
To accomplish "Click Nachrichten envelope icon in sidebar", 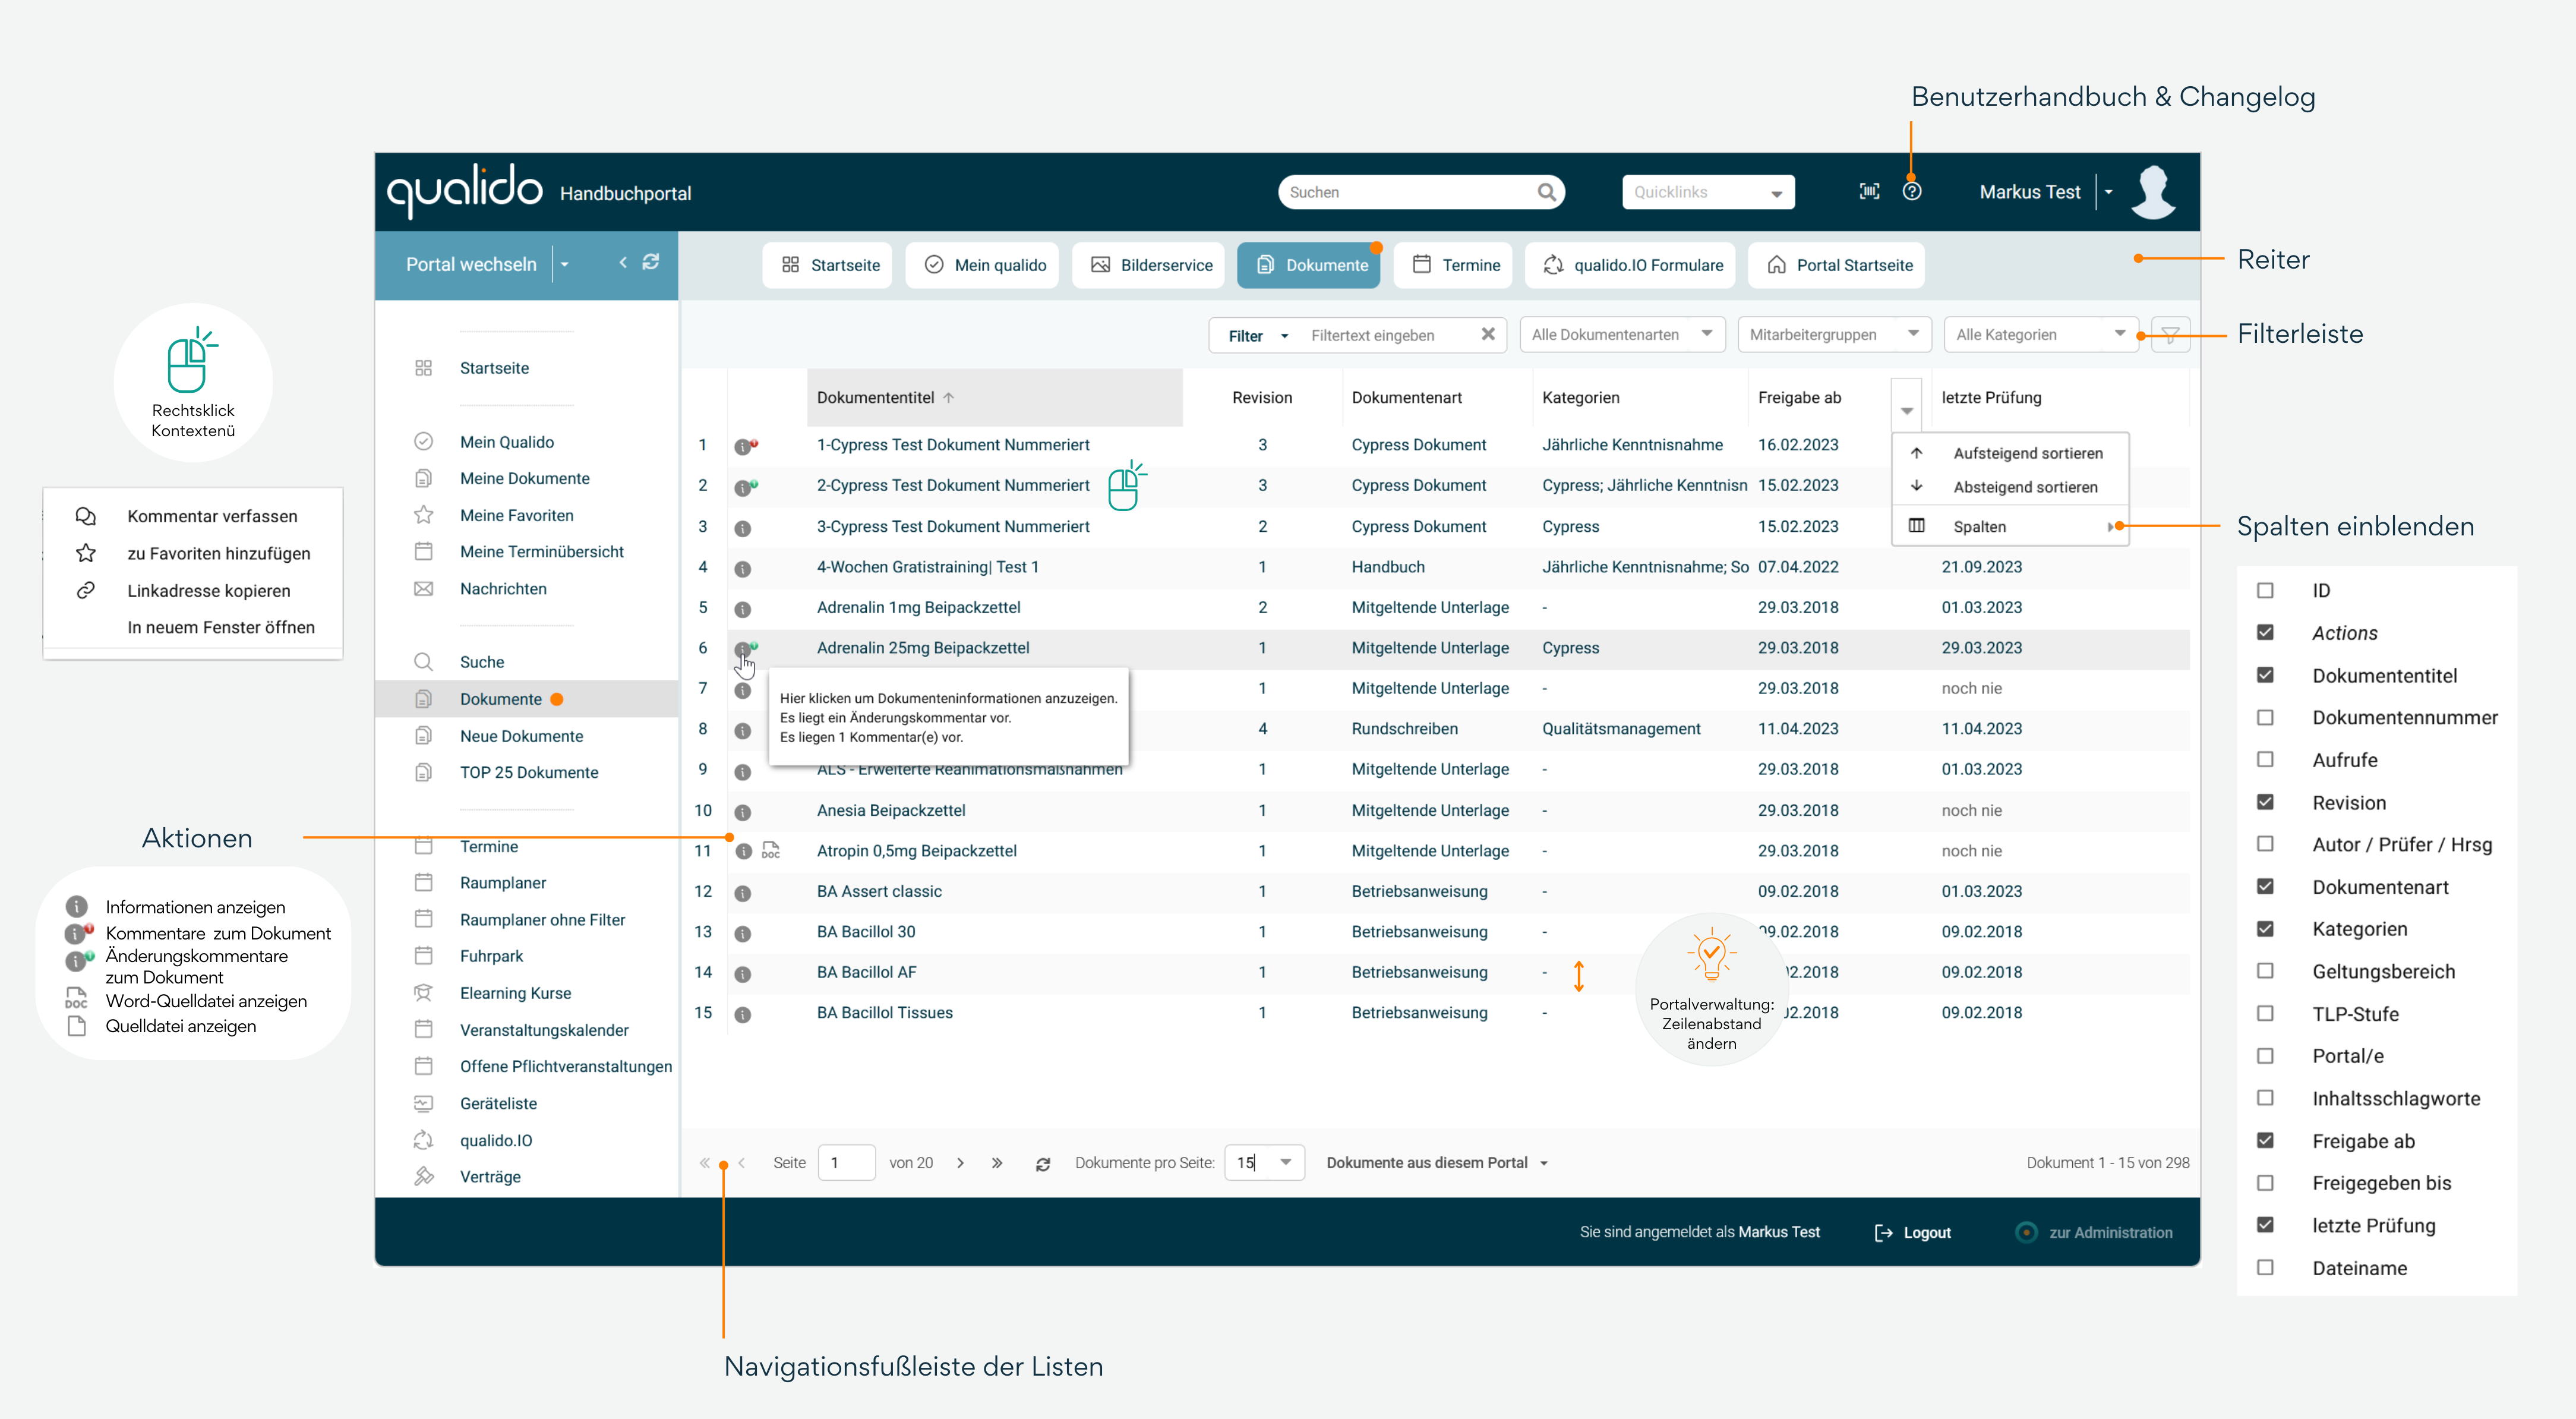I will [423, 589].
